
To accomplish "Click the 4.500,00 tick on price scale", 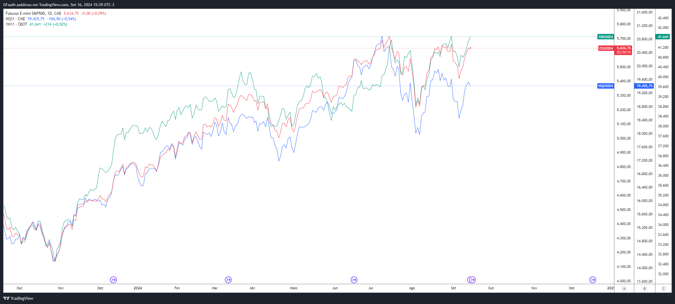I will click(x=624, y=210).
